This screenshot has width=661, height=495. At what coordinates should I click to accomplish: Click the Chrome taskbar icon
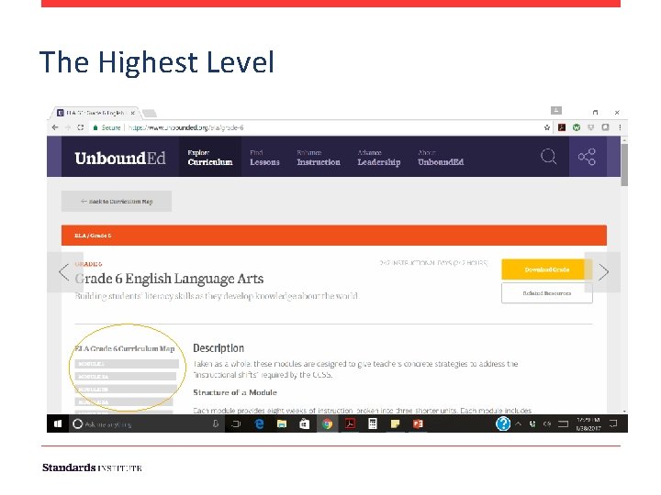[x=327, y=423]
